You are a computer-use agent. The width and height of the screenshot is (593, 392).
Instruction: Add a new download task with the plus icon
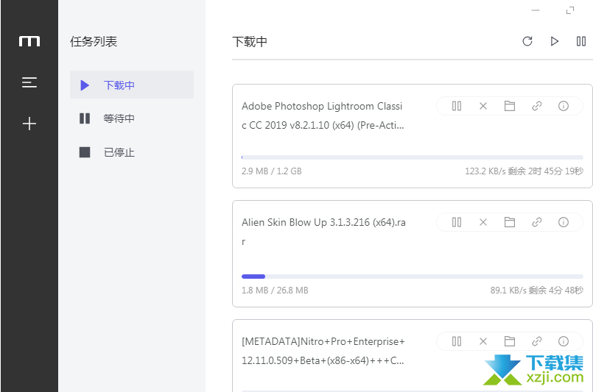(29, 124)
